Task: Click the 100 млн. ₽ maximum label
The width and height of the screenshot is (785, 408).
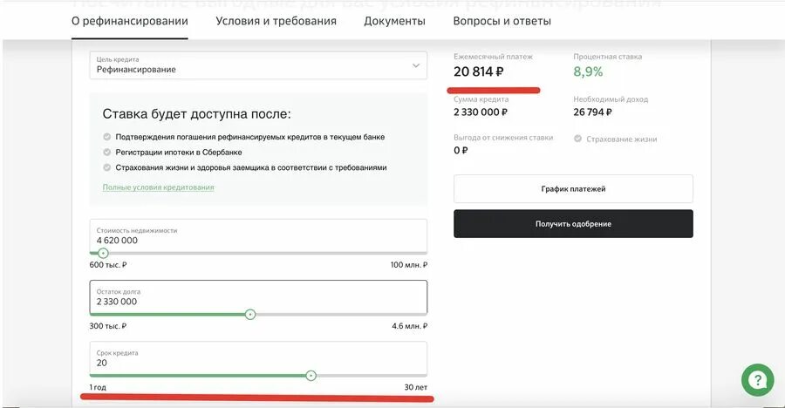Action: (409, 265)
